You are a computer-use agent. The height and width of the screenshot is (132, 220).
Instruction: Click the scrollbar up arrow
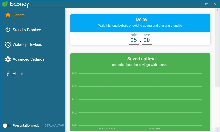click(217, 10)
